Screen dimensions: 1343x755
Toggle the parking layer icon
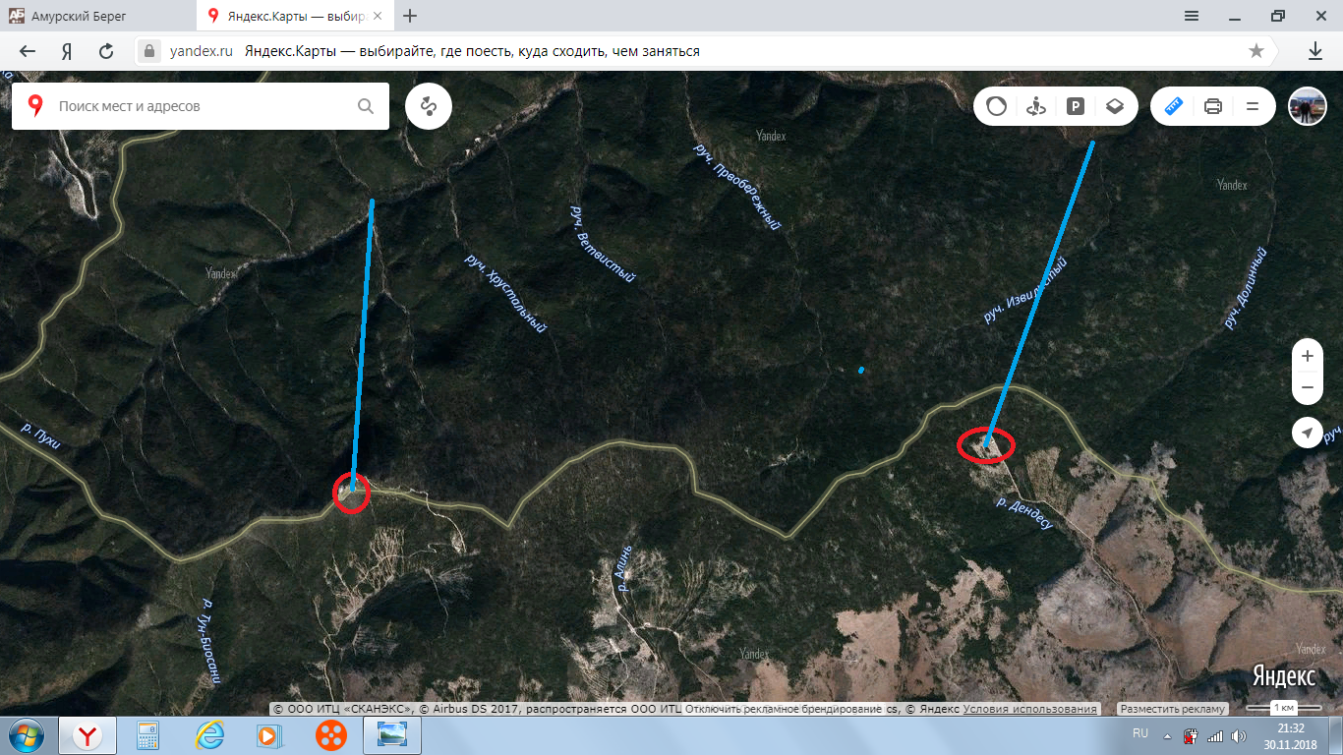click(1076, 106)
